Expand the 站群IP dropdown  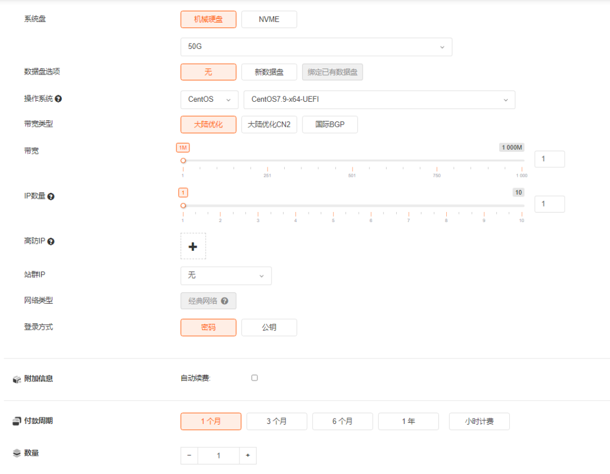point(226,276)
